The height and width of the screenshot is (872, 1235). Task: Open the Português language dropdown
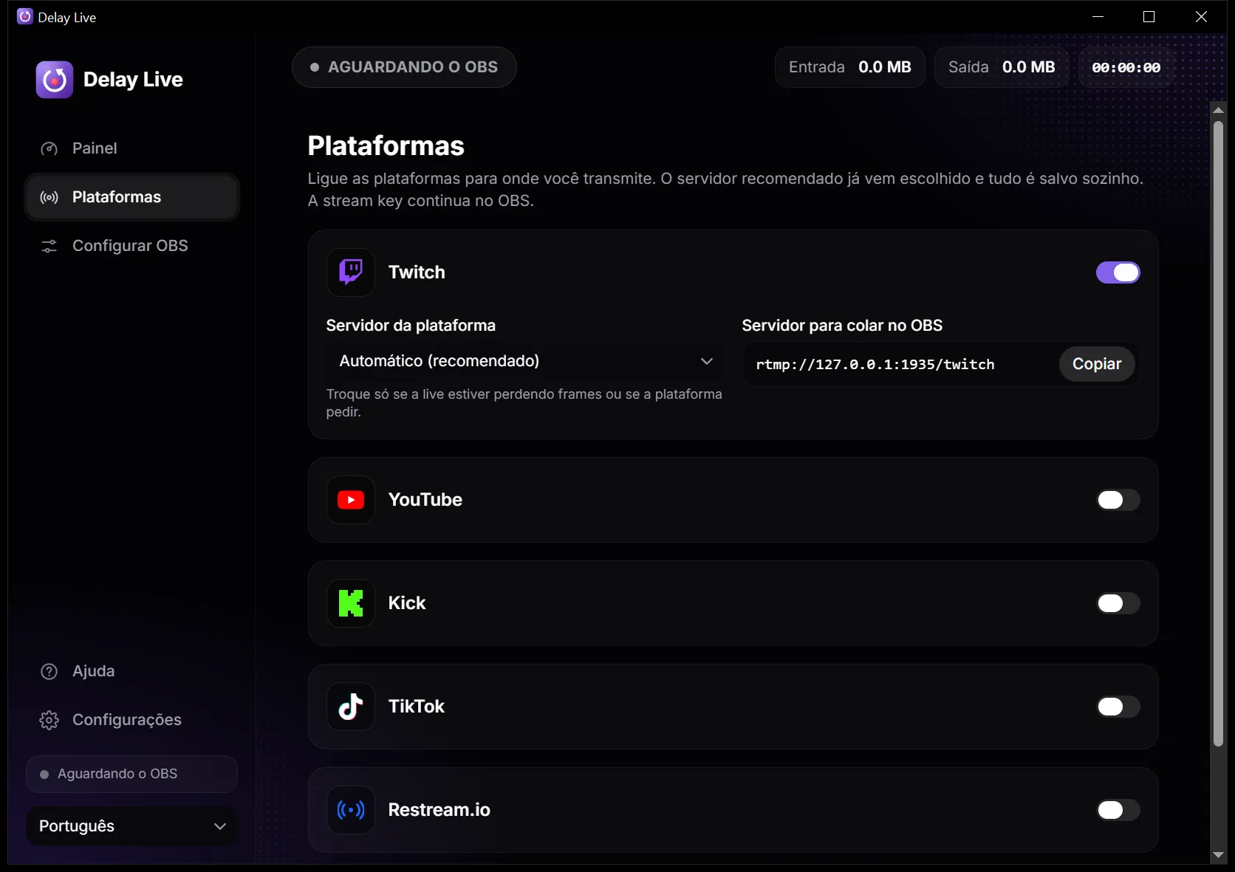click(131, 826)
